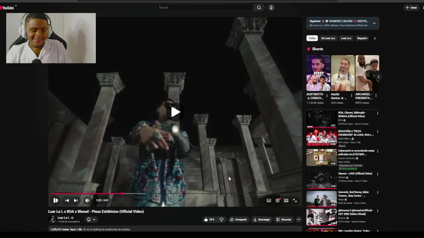Click the 1:22 / 4:47 time display

[102, 200]
